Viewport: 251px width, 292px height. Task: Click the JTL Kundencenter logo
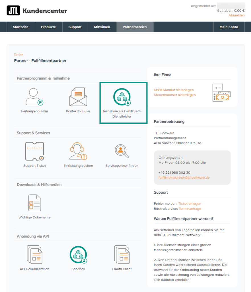click(37, 11)
